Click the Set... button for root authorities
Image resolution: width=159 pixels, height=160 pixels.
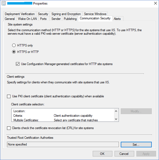(136, 145)
